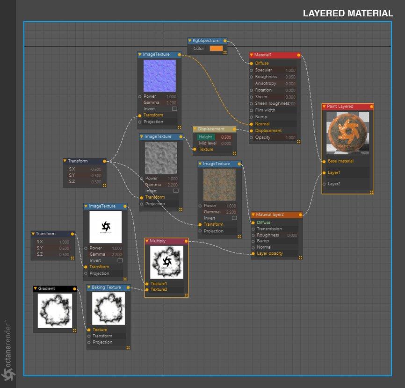
Task: Open the orange Color swatch in RgbSpectrum
Action: (x=216, y=48)
